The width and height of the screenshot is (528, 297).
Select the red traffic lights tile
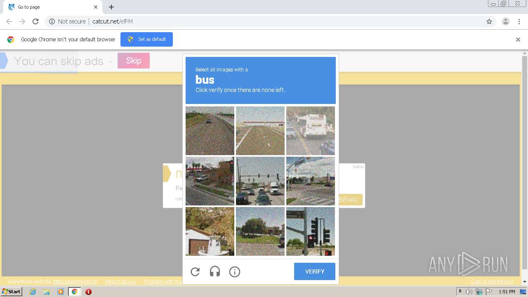(311, 231)
